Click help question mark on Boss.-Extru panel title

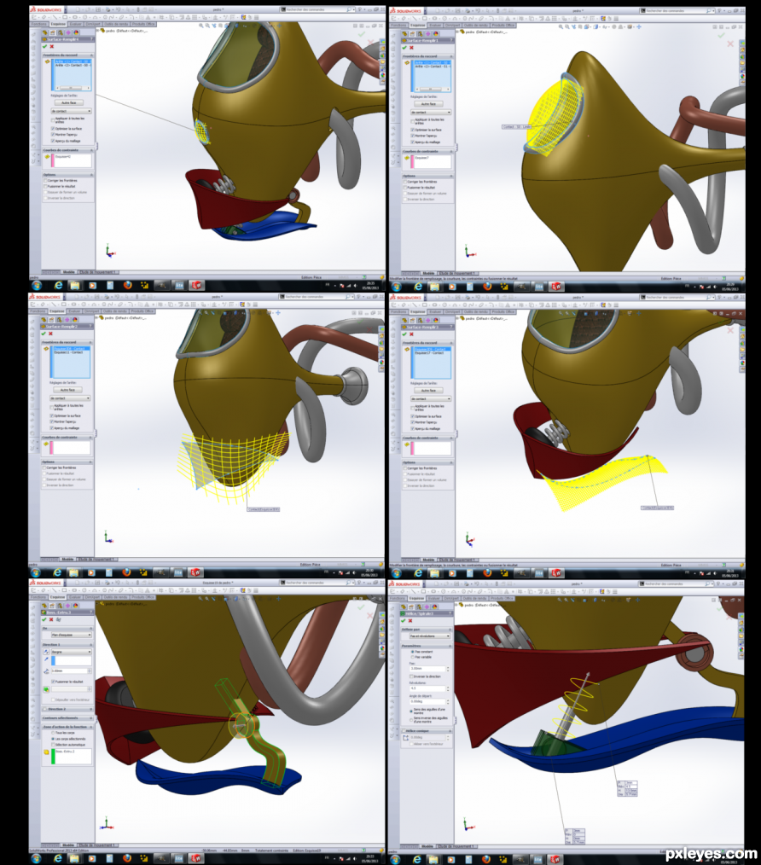click(x=91, y=612)
